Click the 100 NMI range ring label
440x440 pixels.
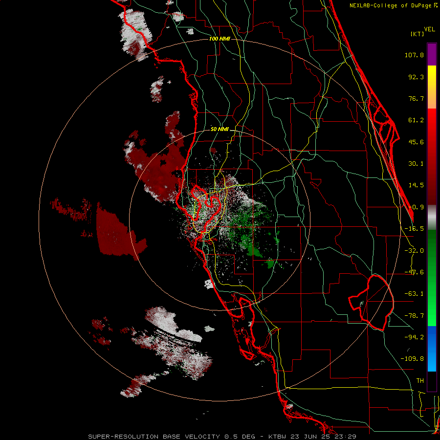pyautogui.click(x=220, y=39)
